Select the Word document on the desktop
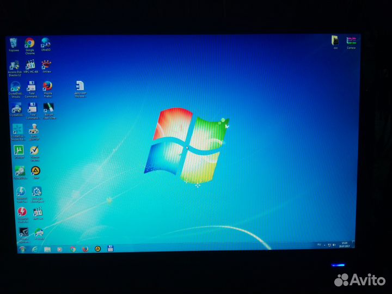The image size is (392, 294). (x=80, y=86)
